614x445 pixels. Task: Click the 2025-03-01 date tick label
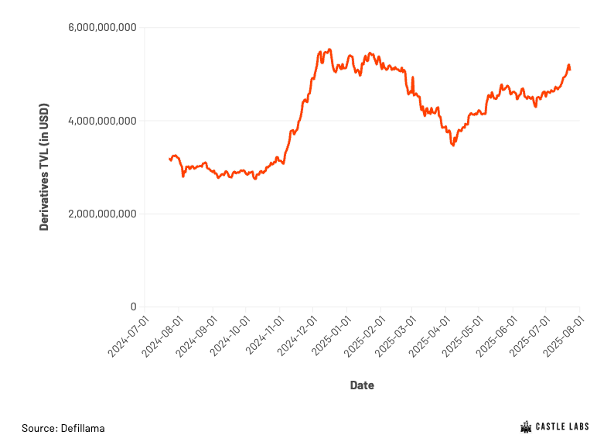pos(396,337)
